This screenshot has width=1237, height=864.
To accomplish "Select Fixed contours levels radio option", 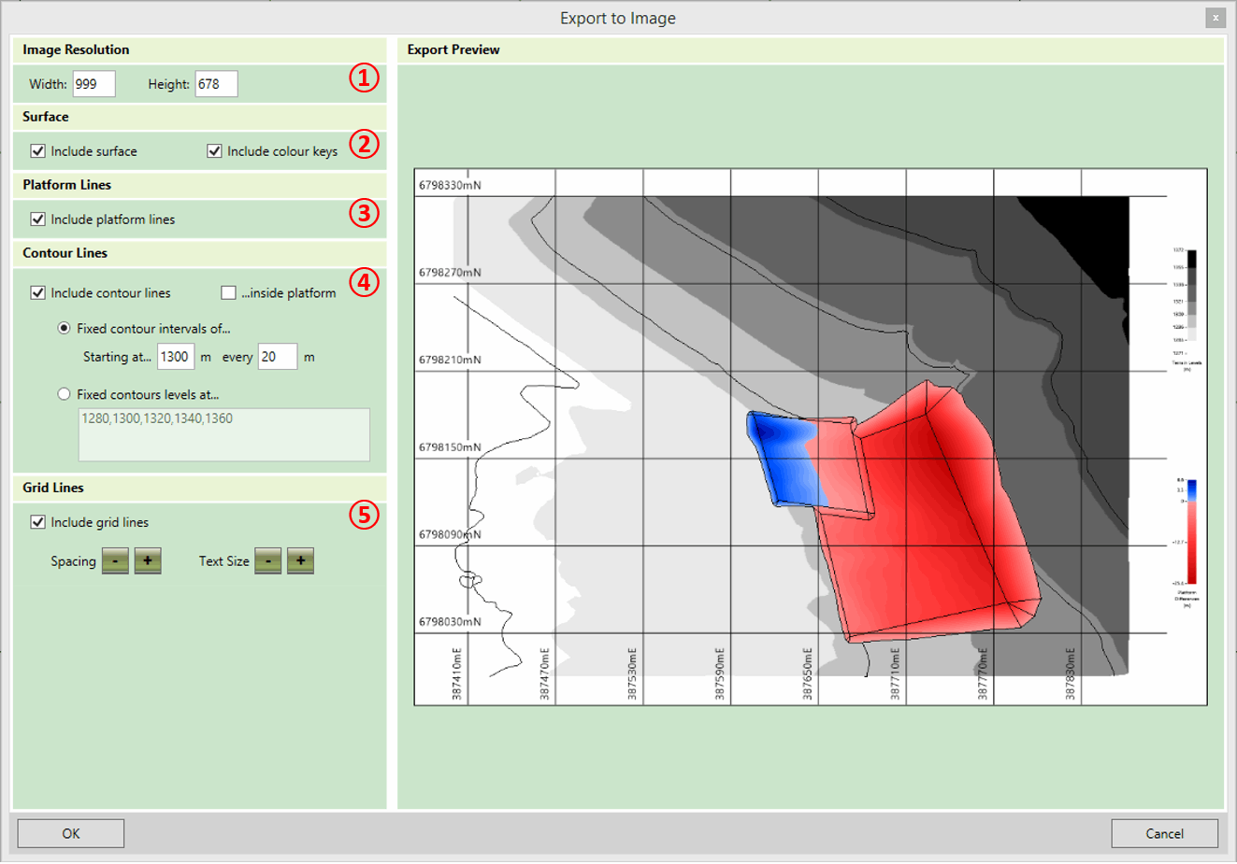I will click(x=65, y=394).
